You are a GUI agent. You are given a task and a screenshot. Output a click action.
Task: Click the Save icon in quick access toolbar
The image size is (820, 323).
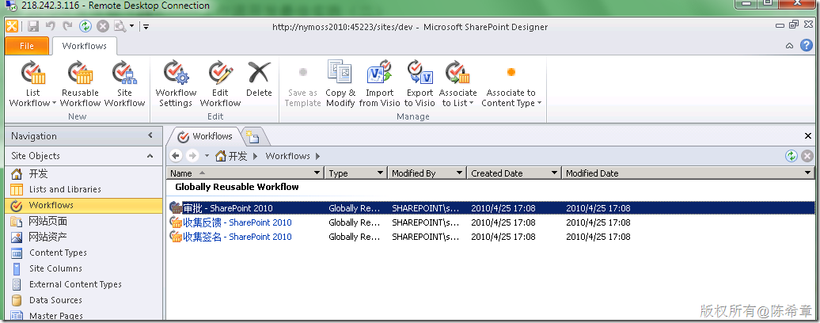[33, 26]
